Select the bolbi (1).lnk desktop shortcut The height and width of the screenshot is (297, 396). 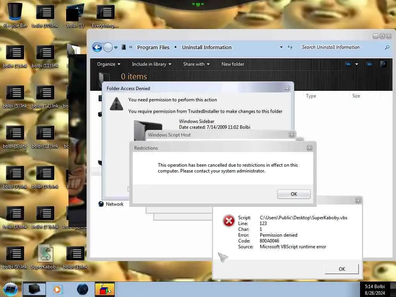(x=15, y=56)
